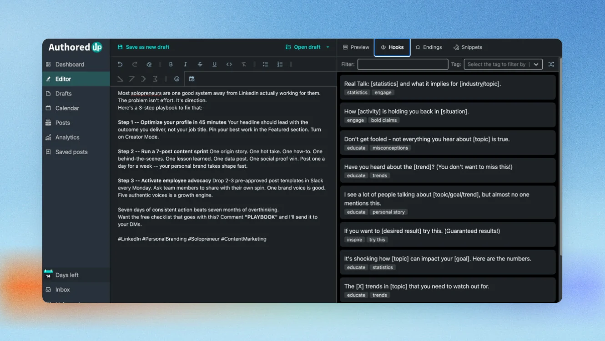
Task: Open Saved posts in the sidebar
Action: pos(76,152)
